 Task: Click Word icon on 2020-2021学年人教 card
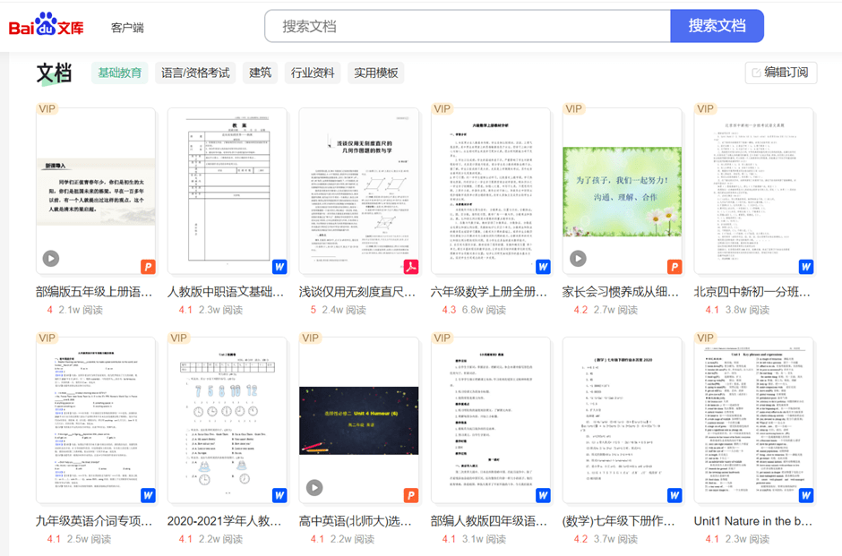pyautogui.click(x=279, y=495)
